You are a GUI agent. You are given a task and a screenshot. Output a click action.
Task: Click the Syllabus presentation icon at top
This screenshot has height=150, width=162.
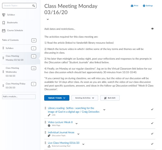[3, 15]
